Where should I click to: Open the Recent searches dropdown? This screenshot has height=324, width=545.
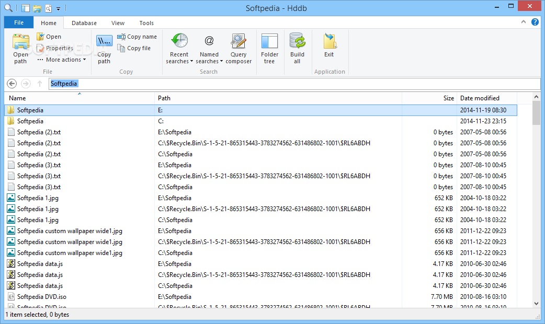click(179, 48)
